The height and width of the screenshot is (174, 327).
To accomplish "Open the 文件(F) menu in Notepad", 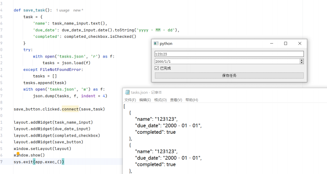I will [130, 100].
